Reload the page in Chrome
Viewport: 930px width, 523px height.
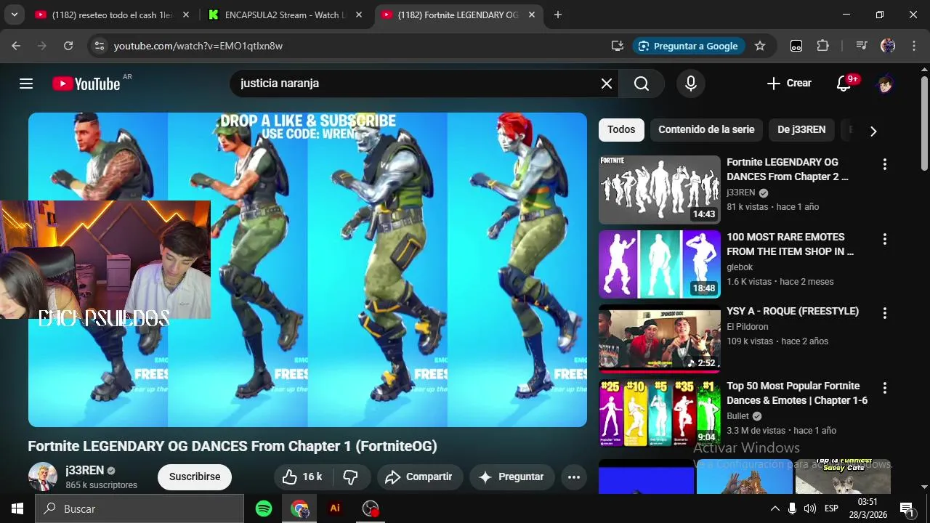[68, 46]
